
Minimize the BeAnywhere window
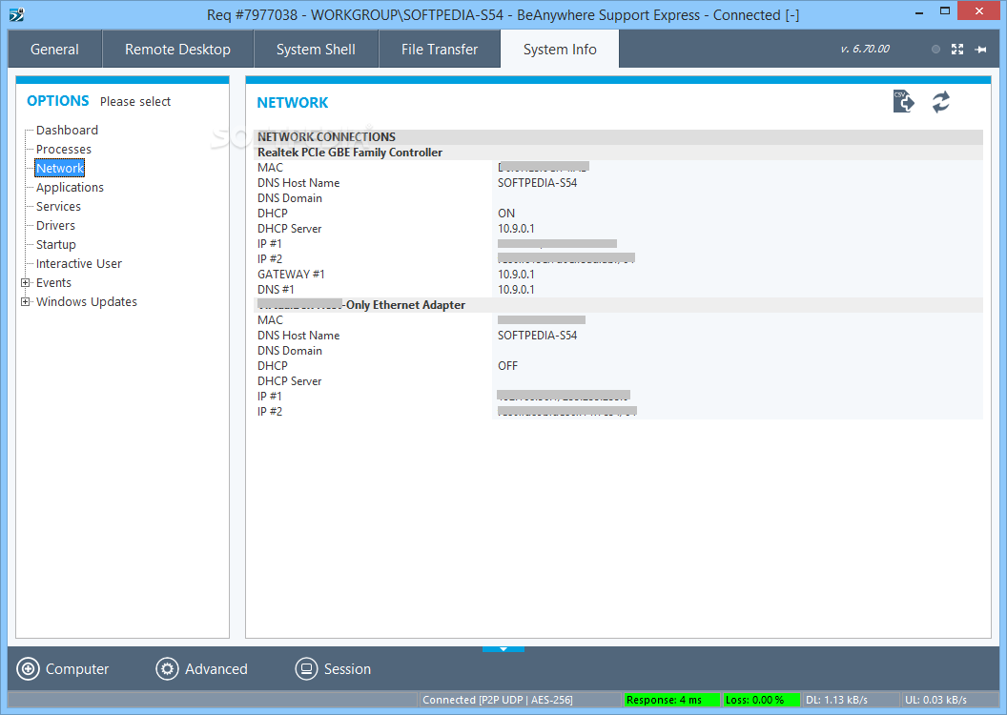919,12
